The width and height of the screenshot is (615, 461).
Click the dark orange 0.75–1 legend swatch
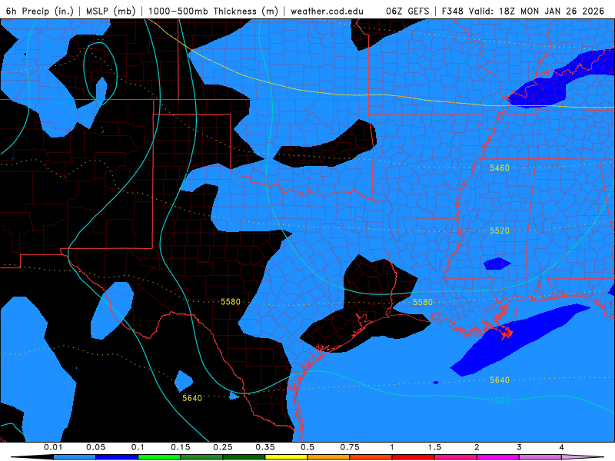pos(371,457)
